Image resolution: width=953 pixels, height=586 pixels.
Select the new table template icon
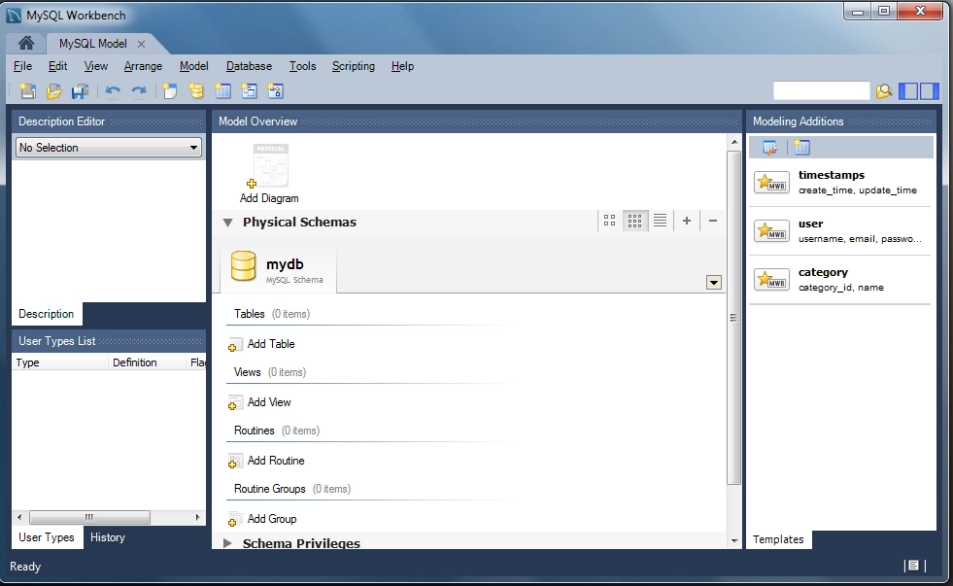(800, 146)
